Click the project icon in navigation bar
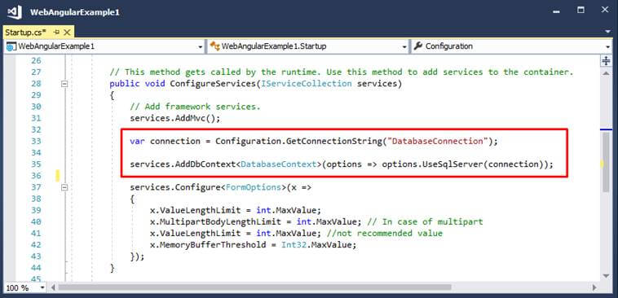 (x=11, y=47)
